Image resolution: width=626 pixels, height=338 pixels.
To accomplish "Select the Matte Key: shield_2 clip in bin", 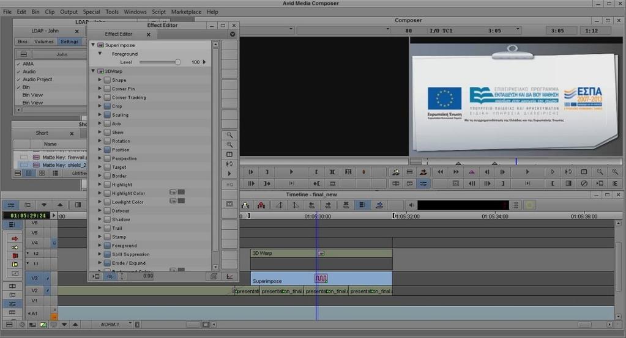I will coord(51,165).
